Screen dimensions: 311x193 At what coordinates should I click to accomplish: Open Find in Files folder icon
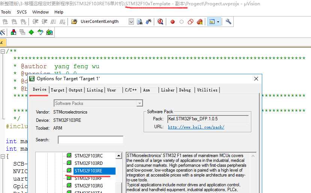[x=74, y=22]
